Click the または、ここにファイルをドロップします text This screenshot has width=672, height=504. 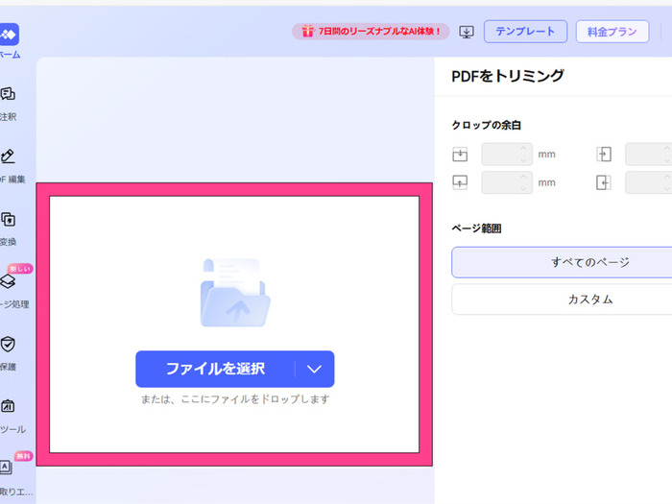pos(235,399)
